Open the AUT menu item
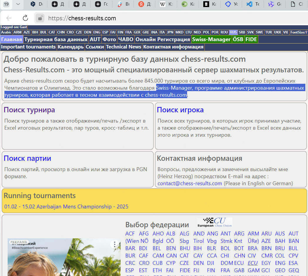 point(95,39)
